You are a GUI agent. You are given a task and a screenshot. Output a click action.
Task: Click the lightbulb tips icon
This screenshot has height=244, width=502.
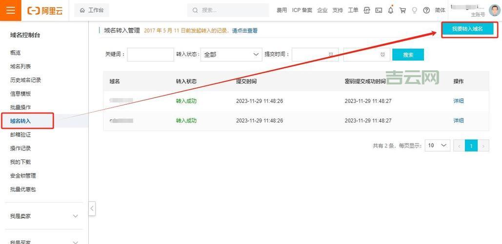coord(414,10)
